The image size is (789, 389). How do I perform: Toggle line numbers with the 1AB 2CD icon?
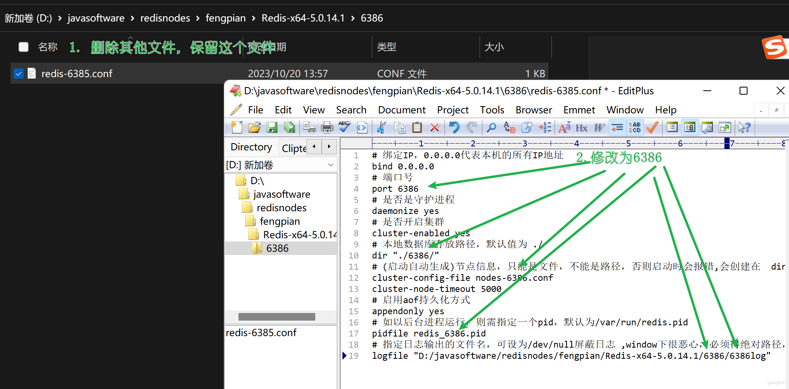click(635, 127)
